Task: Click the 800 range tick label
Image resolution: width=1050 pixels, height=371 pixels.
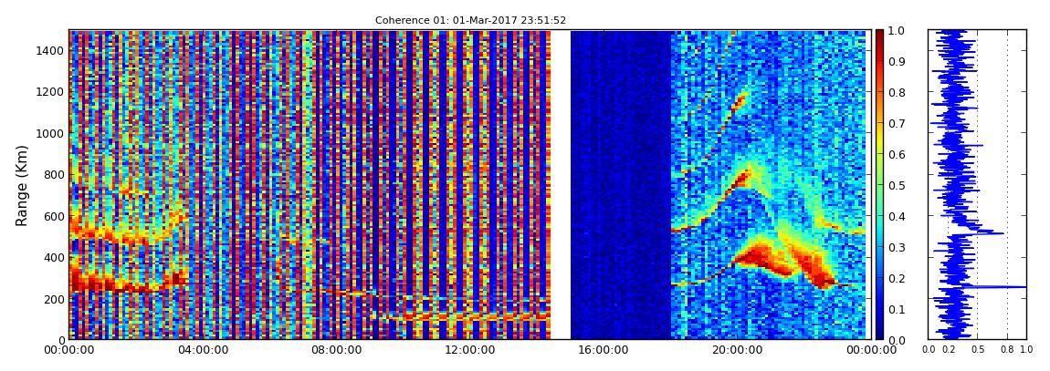Action: point(55,175)
